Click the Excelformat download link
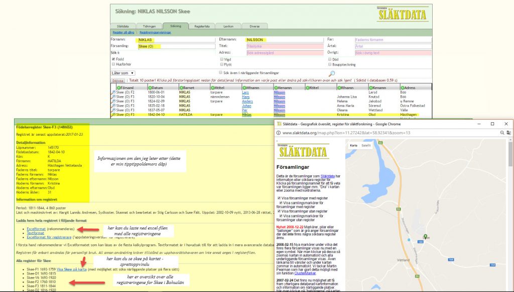 click(37, 228)
